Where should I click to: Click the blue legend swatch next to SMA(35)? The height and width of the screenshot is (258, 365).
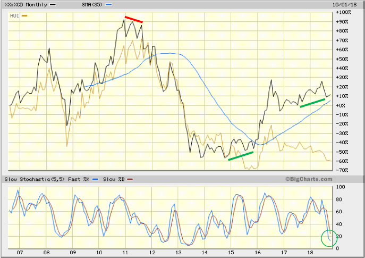(109, 4)
